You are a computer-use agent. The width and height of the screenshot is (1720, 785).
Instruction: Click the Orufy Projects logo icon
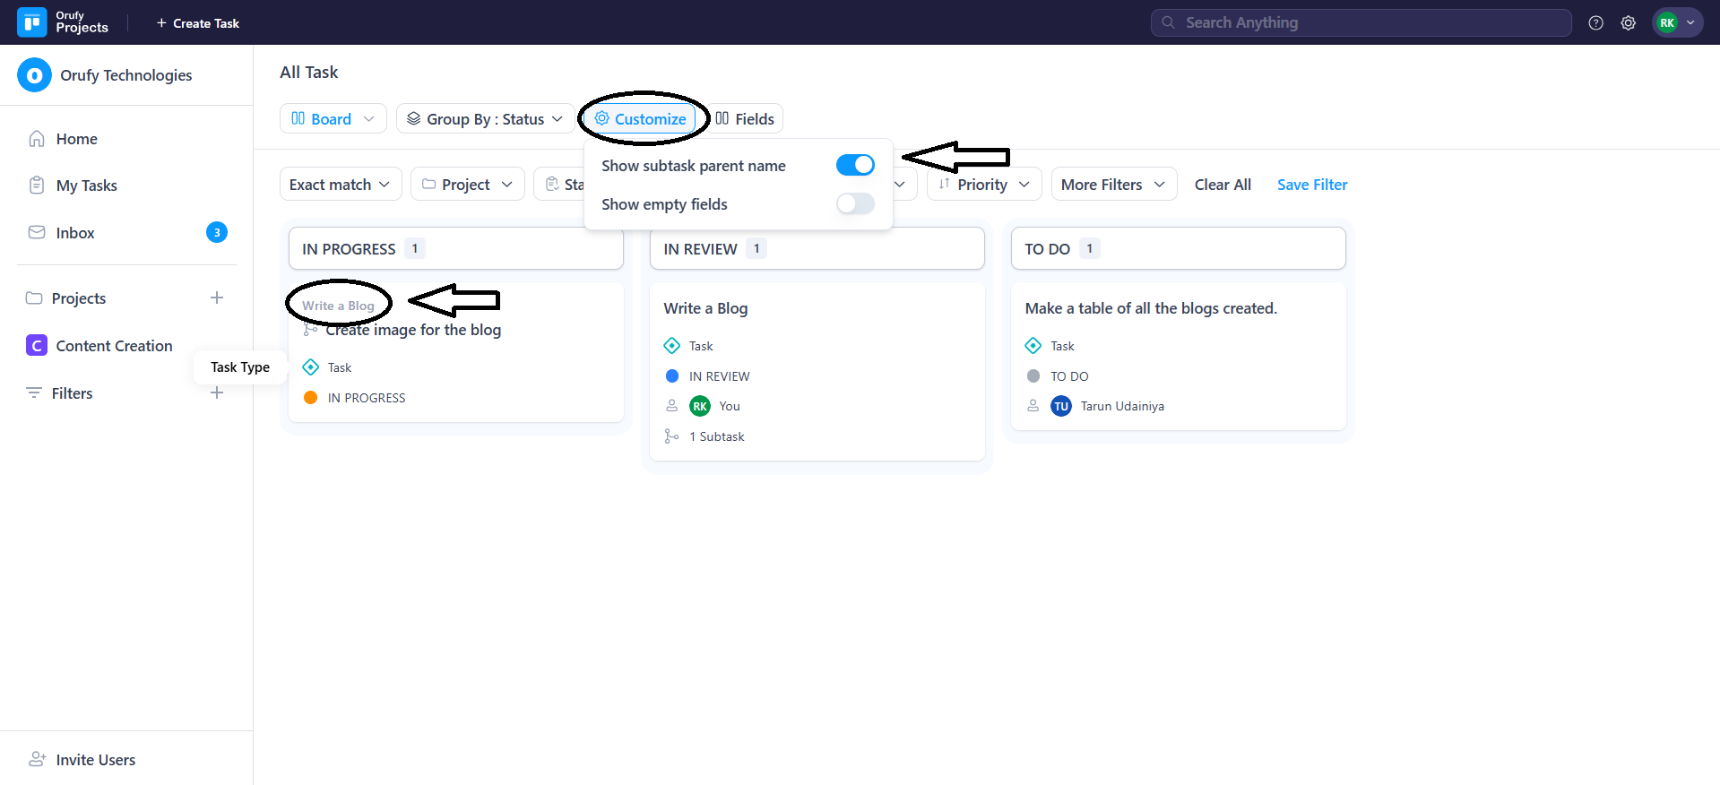tap(32, 22)
